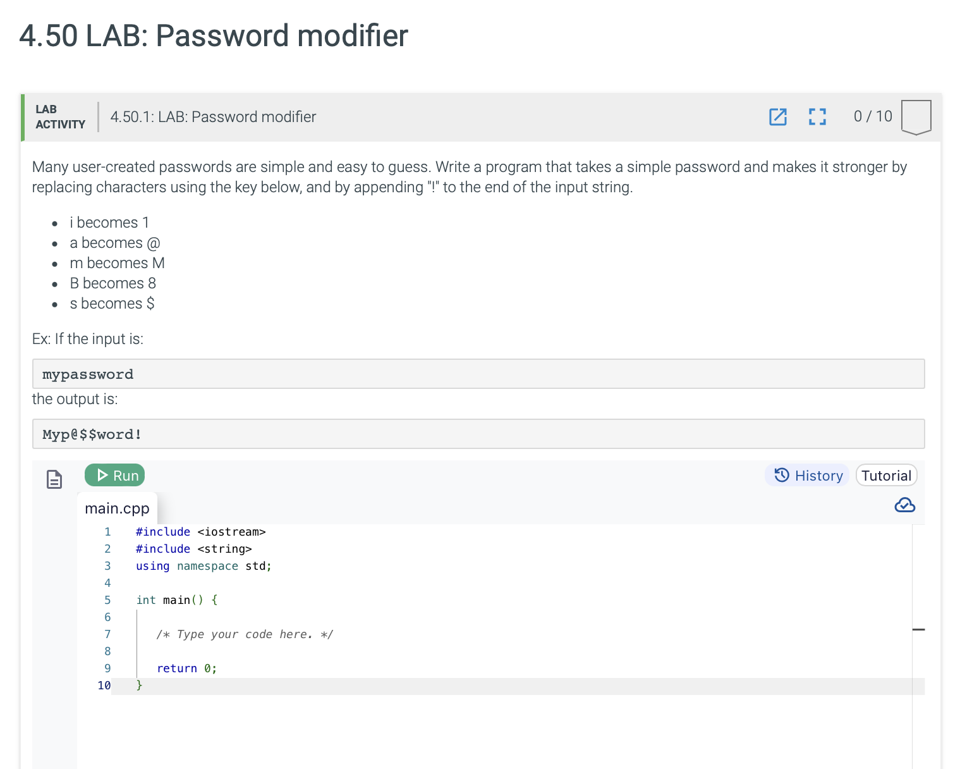Click the 'Type your code here' comment line
Viewport: 972px width, 769px height.
coord(245,634)
